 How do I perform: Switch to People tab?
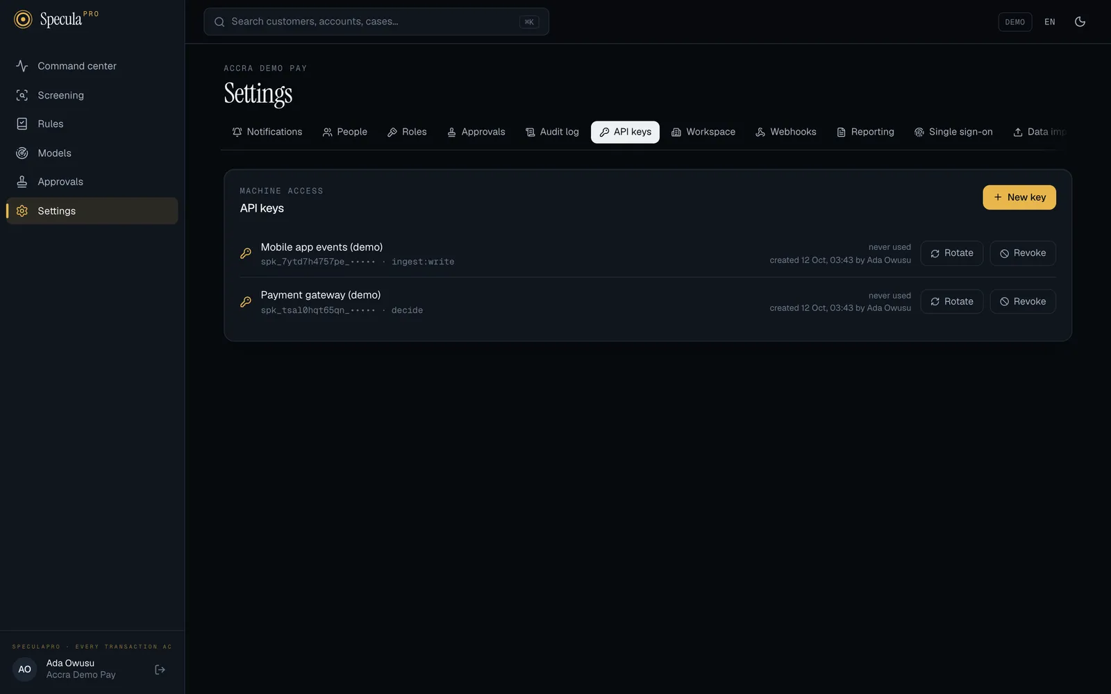pyautogui.click(x=345, y=132)
